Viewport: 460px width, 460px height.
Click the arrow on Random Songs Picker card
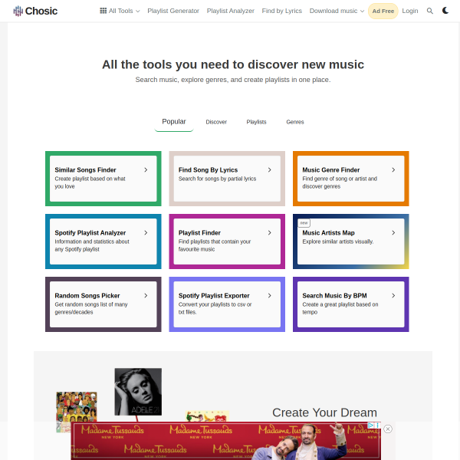146,295
